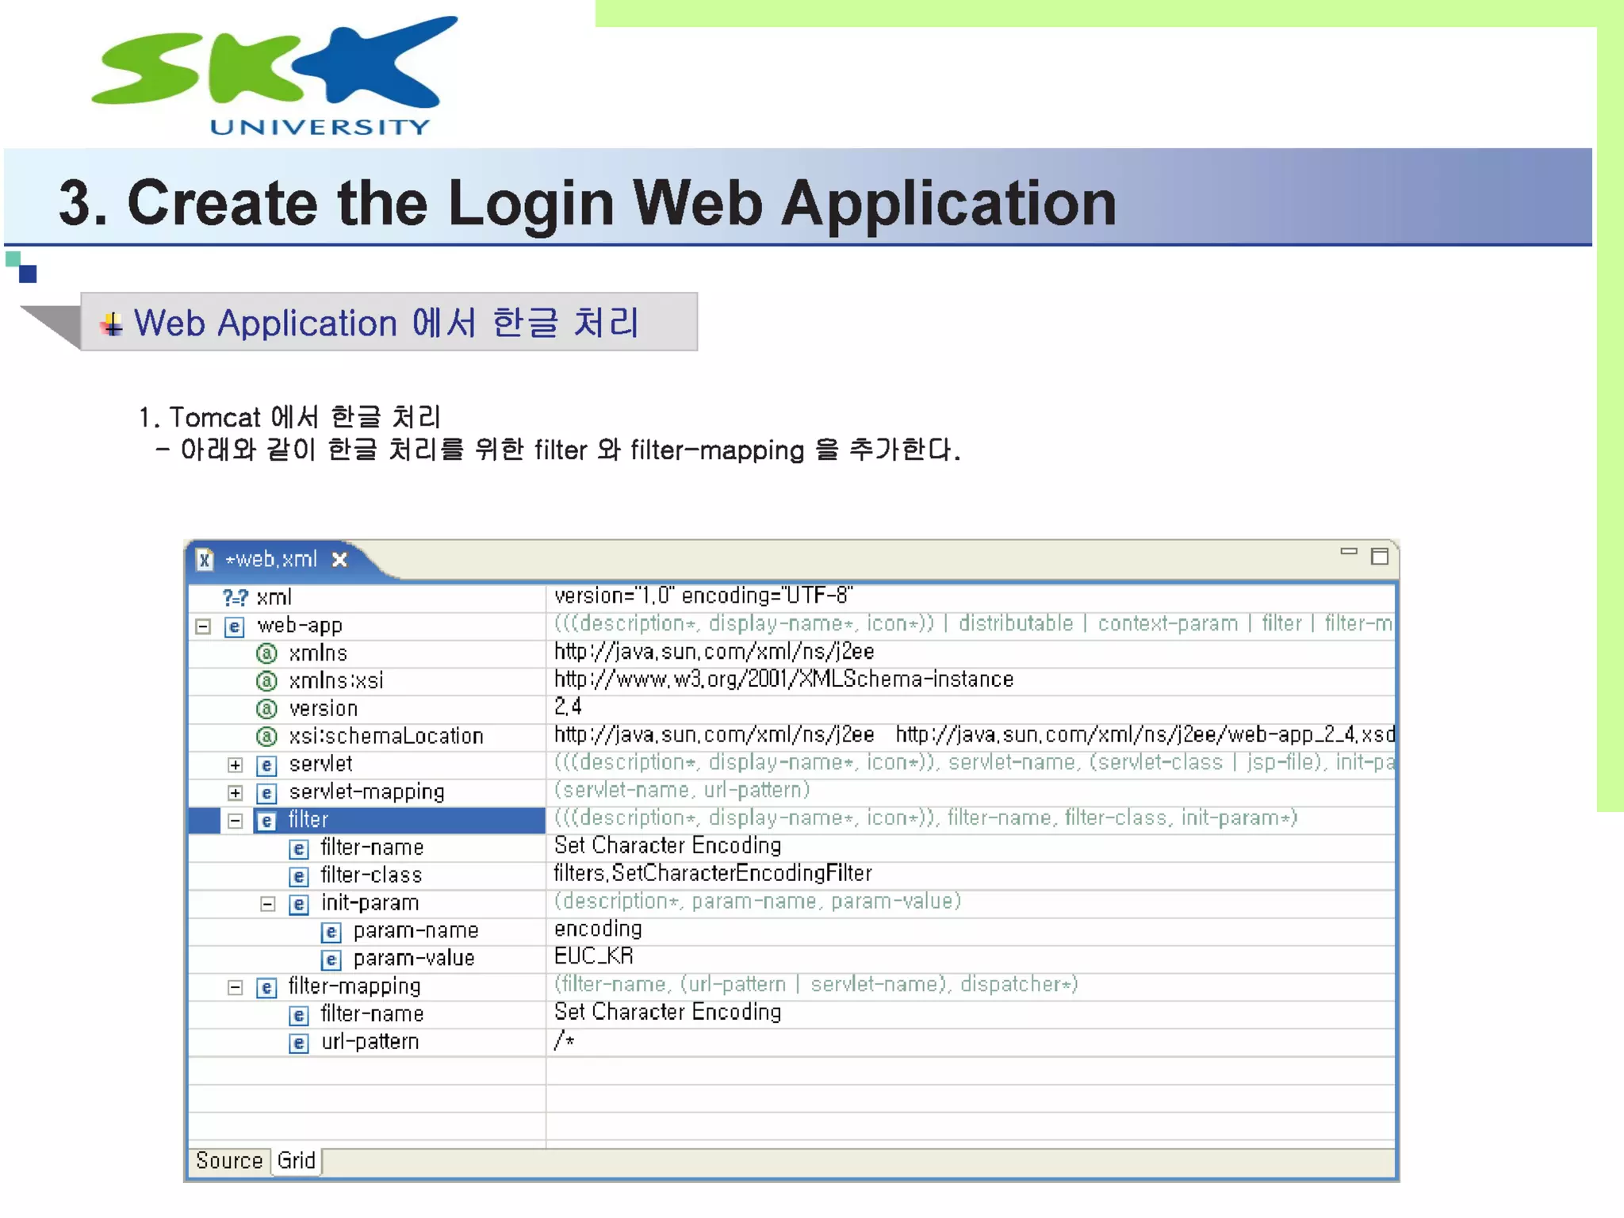Viewport: 1624px width, 1218px height.
Task: Expand the servlet node
Action: tap(235, 765)
